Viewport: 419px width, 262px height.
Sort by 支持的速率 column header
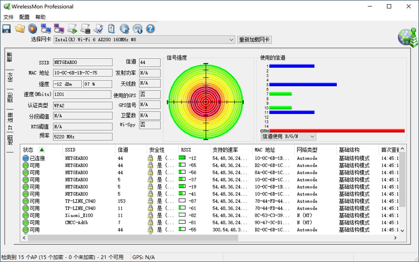coord(231,150)
